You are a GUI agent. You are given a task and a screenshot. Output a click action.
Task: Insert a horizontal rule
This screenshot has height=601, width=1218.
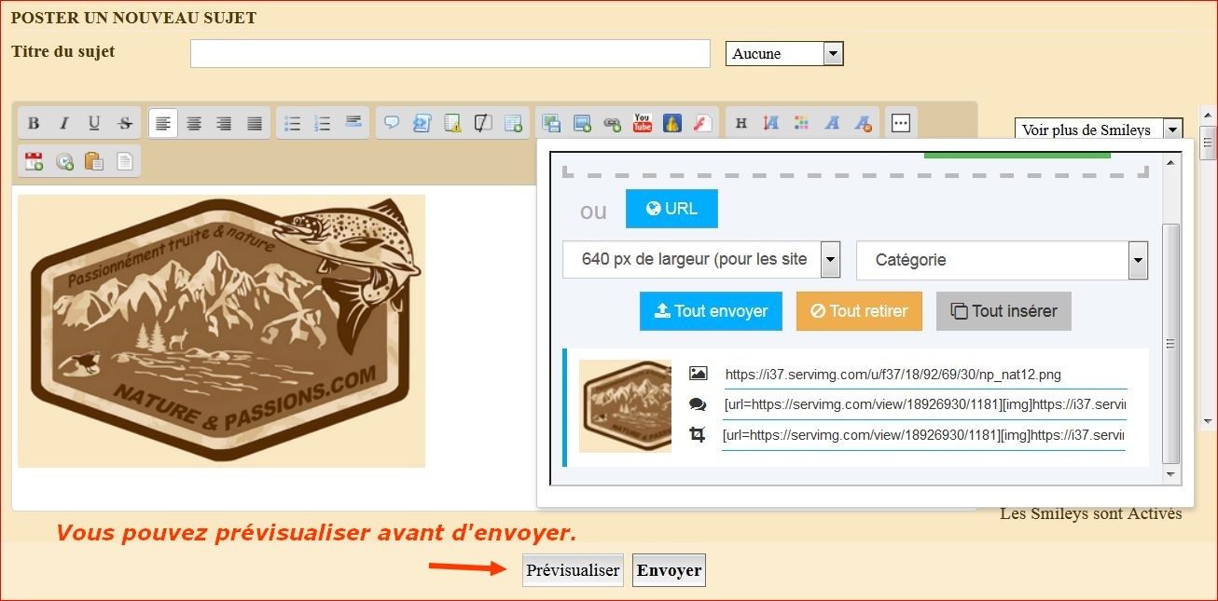click(x=353, y=123)
